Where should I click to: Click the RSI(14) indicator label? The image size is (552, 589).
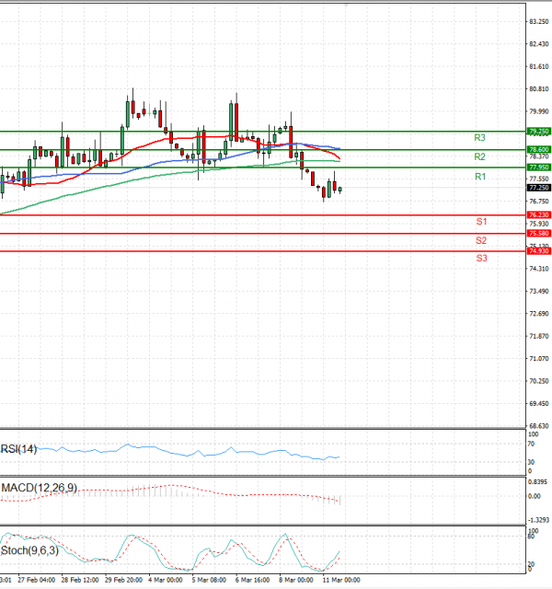(18, 449)
